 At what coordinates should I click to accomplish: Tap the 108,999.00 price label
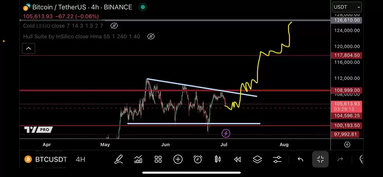[x=346, y=90]
